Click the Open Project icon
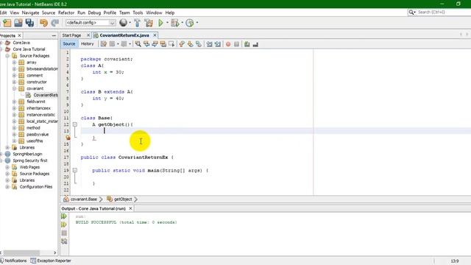Image resolution: width=471 pixels, height=265 pixels. pyautogui.click(x=18, y=23)
